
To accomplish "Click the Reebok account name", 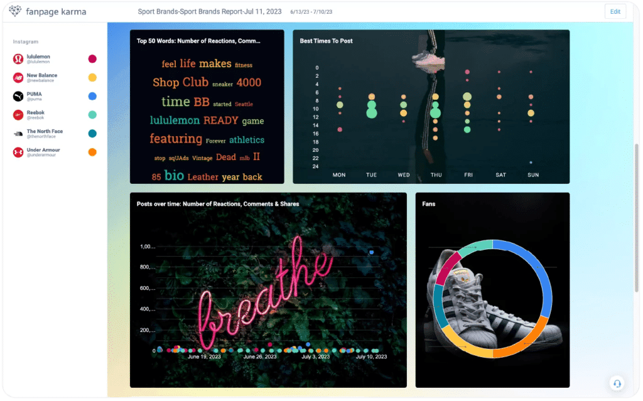I will (x=35, y=112).
